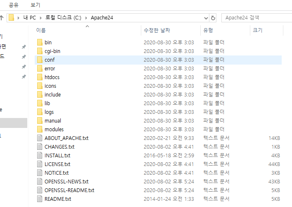
Task: Select the README.txt file name
Action: [58, 199]
